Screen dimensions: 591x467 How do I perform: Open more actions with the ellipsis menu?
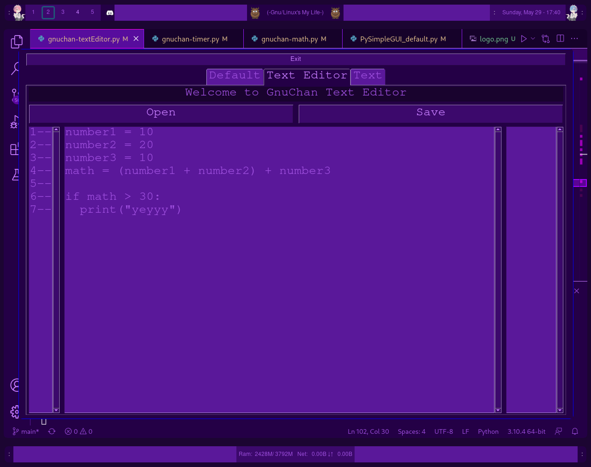click(574, 39)
